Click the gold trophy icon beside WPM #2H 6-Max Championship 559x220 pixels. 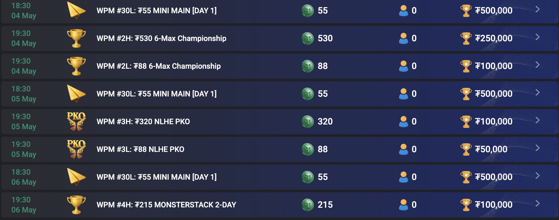pos(76,38)
